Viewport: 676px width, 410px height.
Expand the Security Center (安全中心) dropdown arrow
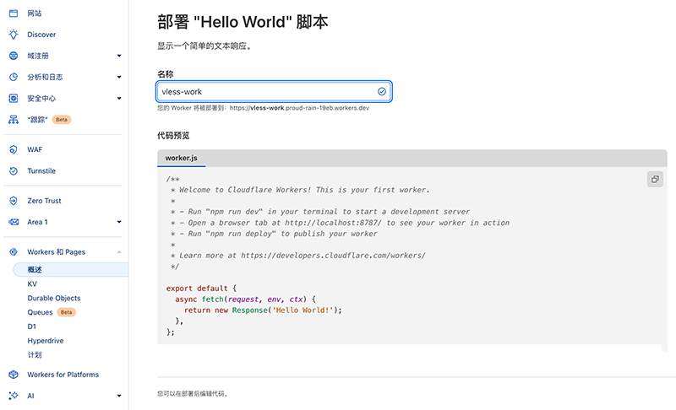coord(119,98)
